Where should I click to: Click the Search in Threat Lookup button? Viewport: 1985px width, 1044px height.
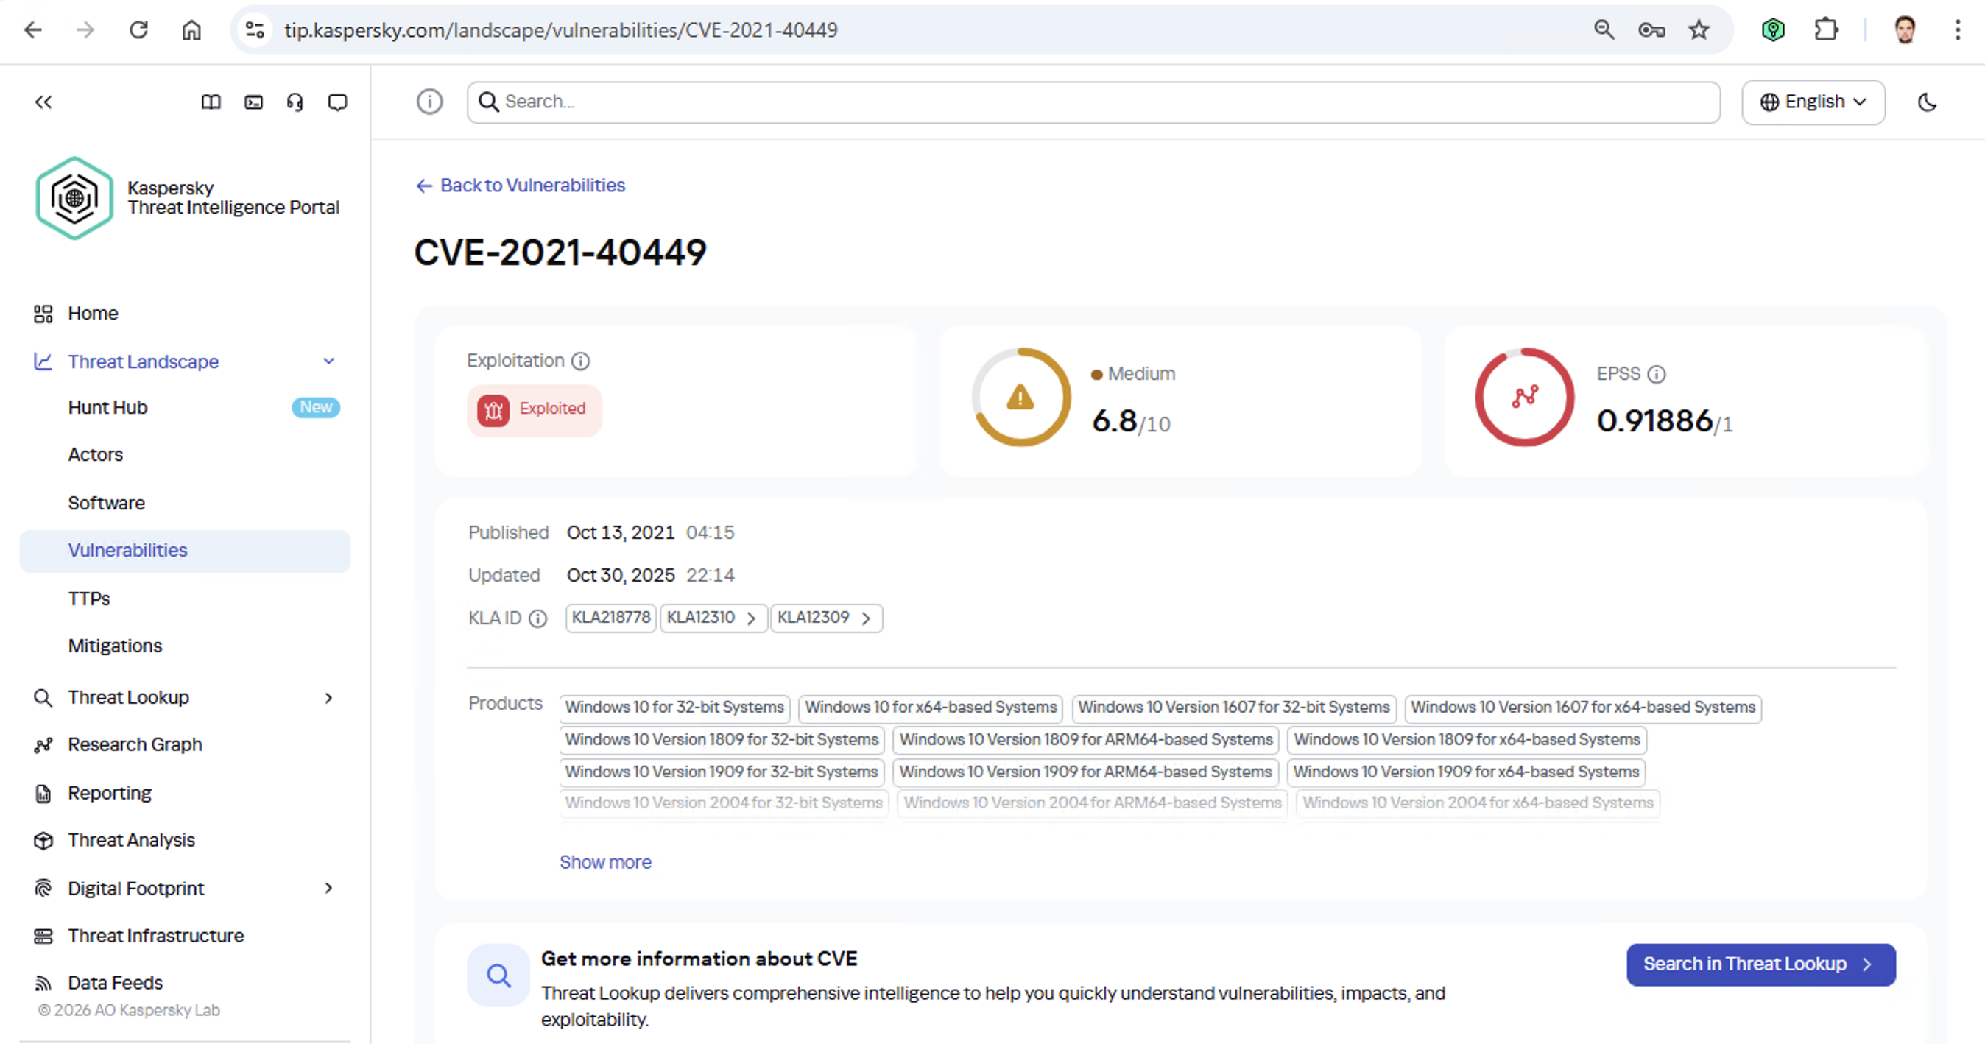click(x=1760, y=964)
